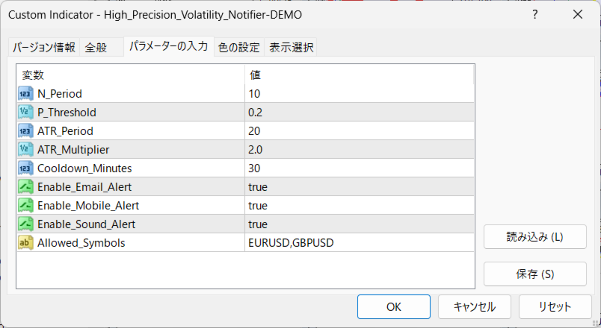Open the 色の設定 tab
Viewport: 601px width, 328px height.
[x=238, y=48]
